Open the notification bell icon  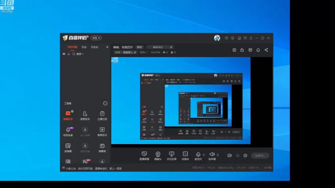pyautogui.click(x=258, y=50)
